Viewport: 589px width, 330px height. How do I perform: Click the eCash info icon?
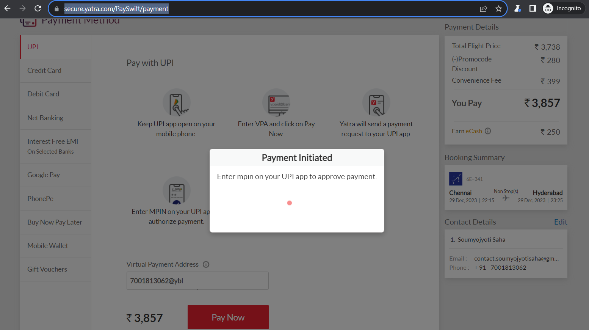(x=488, y=131)
